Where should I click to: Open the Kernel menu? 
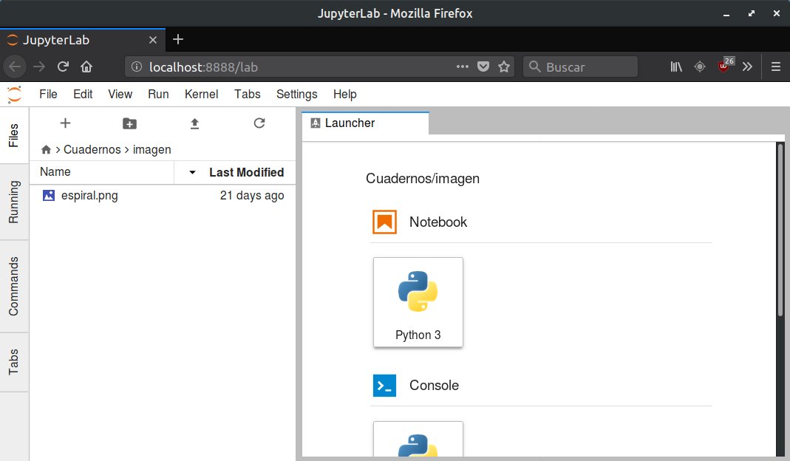(x=201, y=94)
